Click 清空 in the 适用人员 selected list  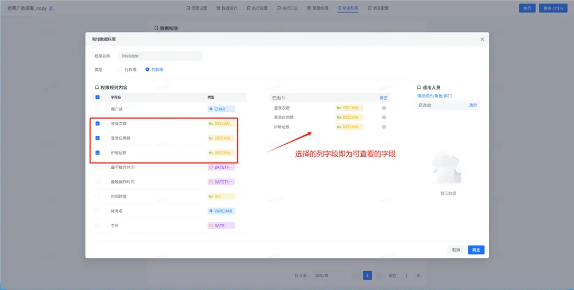point(473,106)
